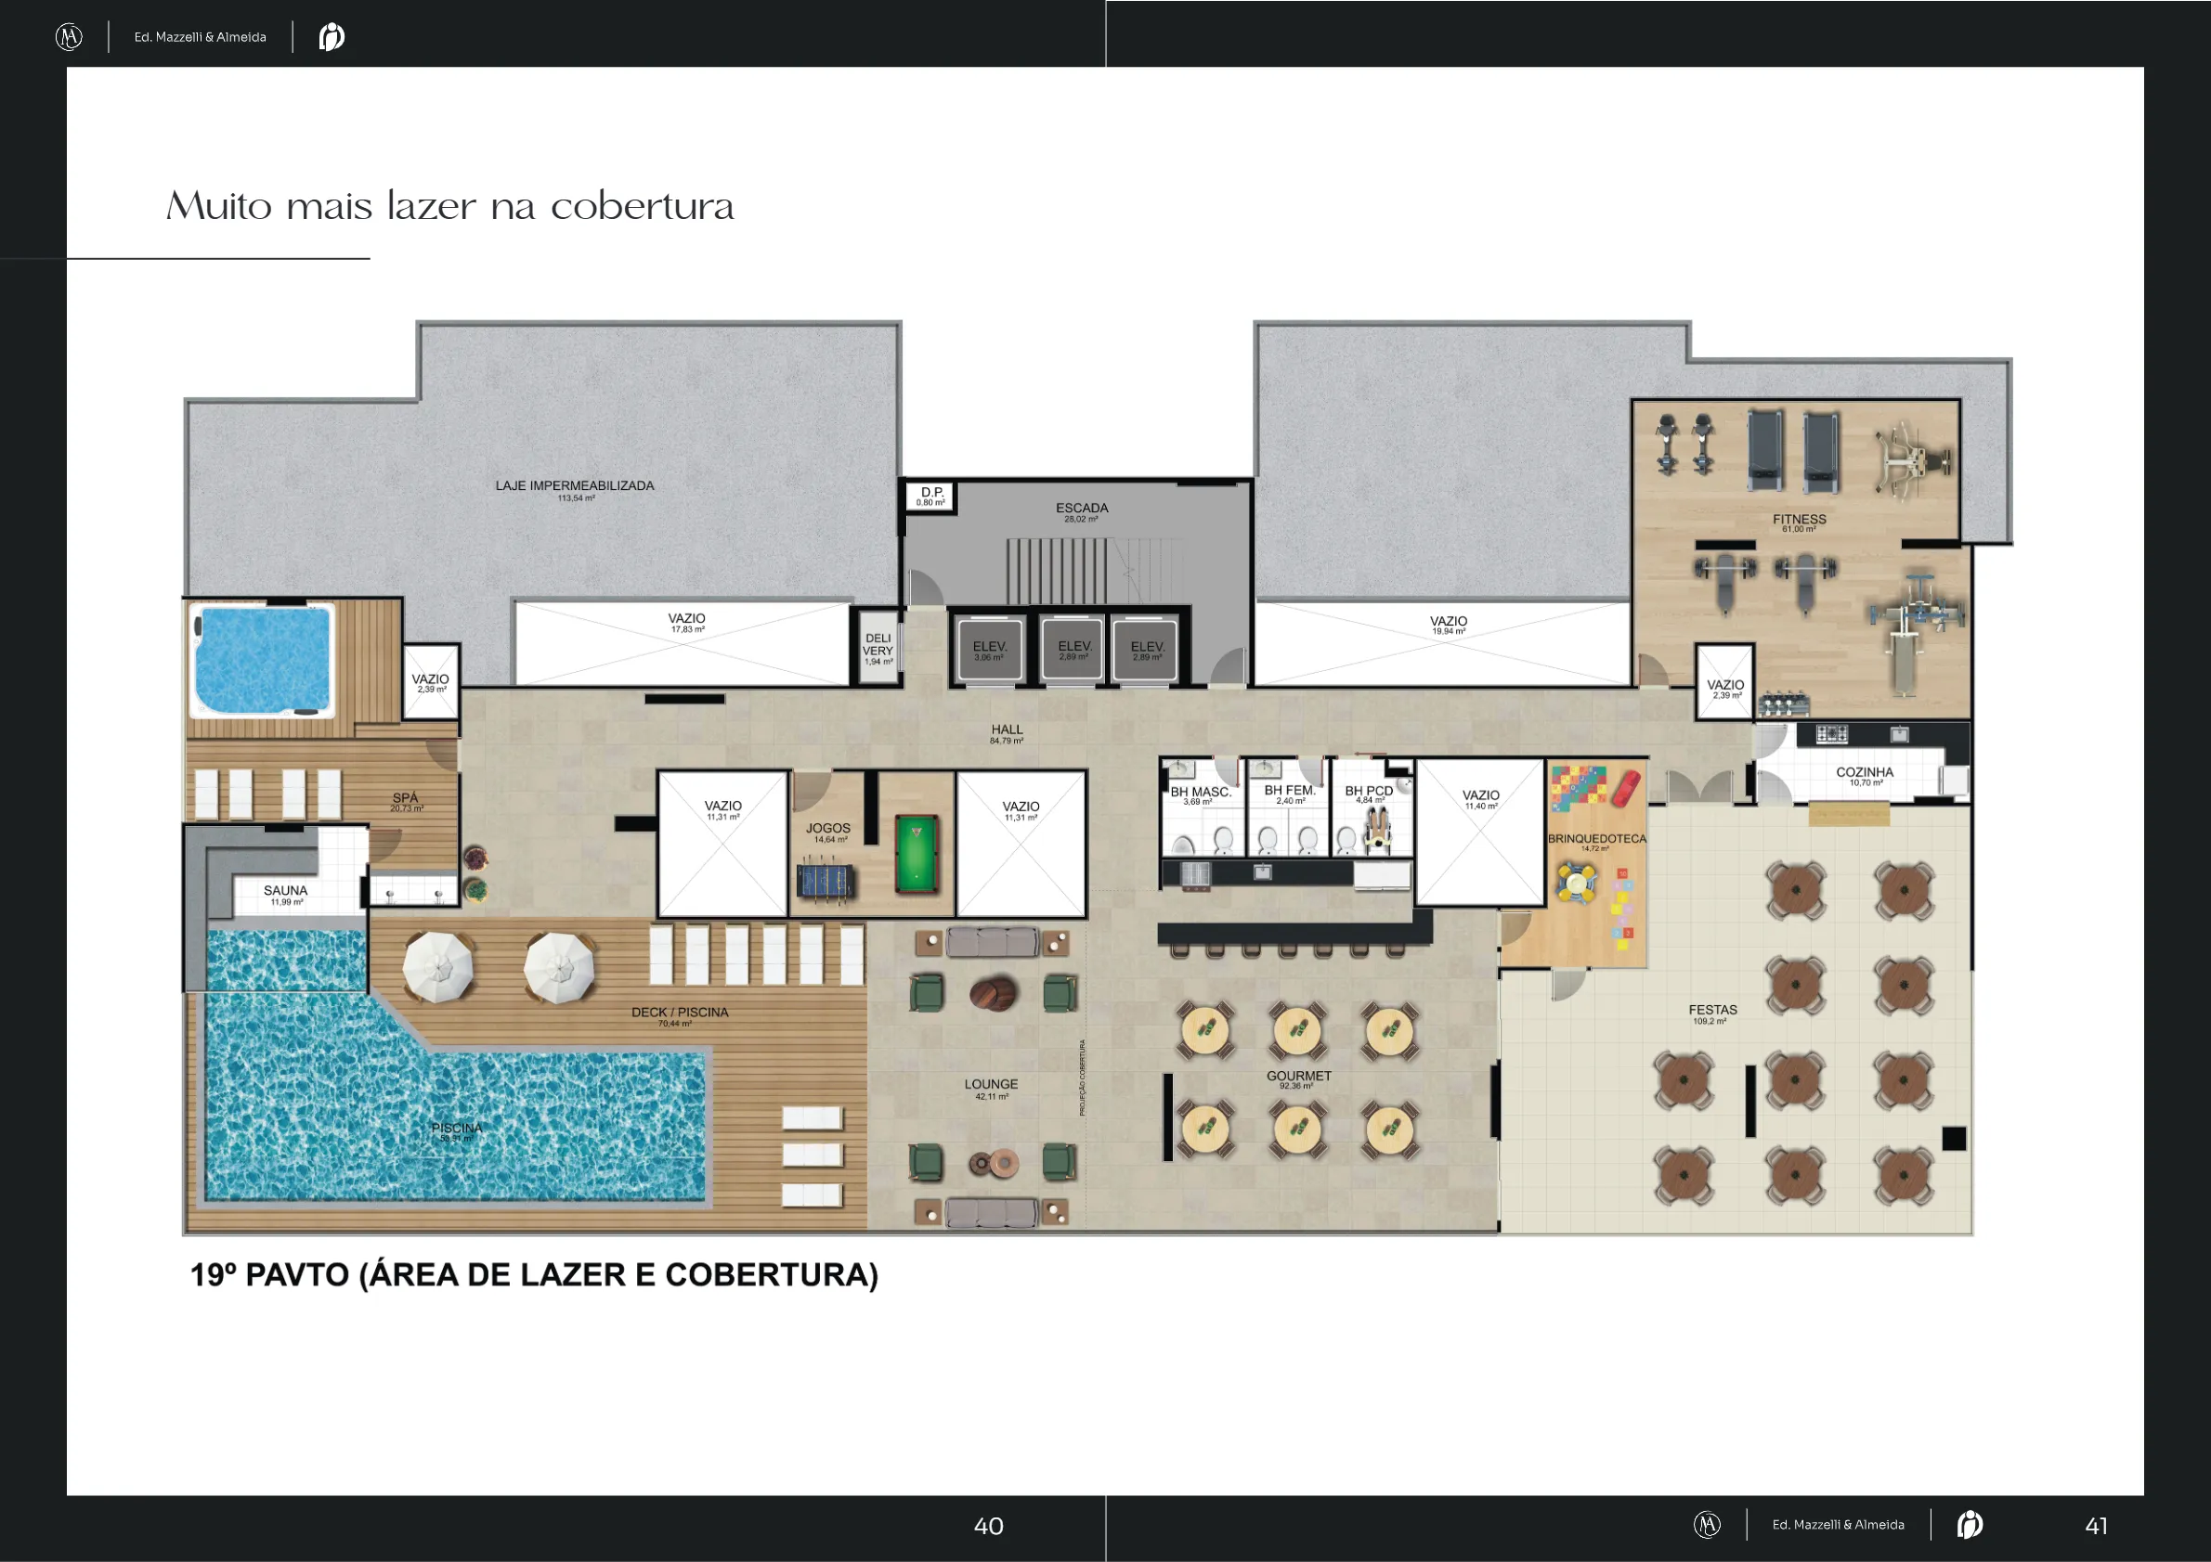This screenshot has height=1562, width=2211.
Task: Click the 19º PAVTO floor plan caption
Action: point(534,1274)
